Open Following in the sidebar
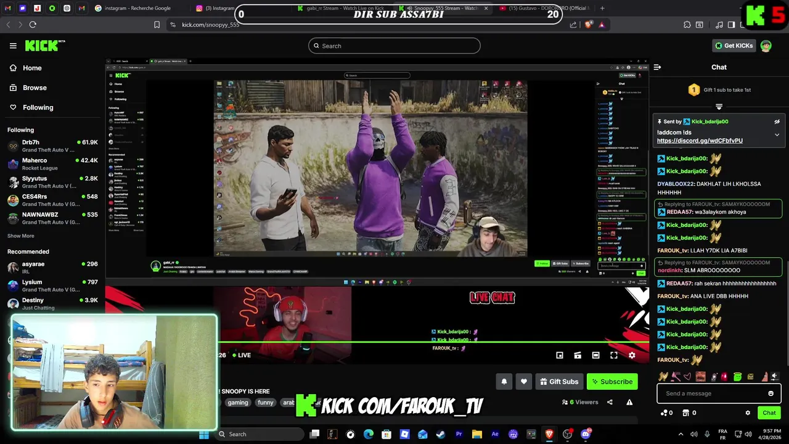The image size is (789, 444). coord(38,107)
